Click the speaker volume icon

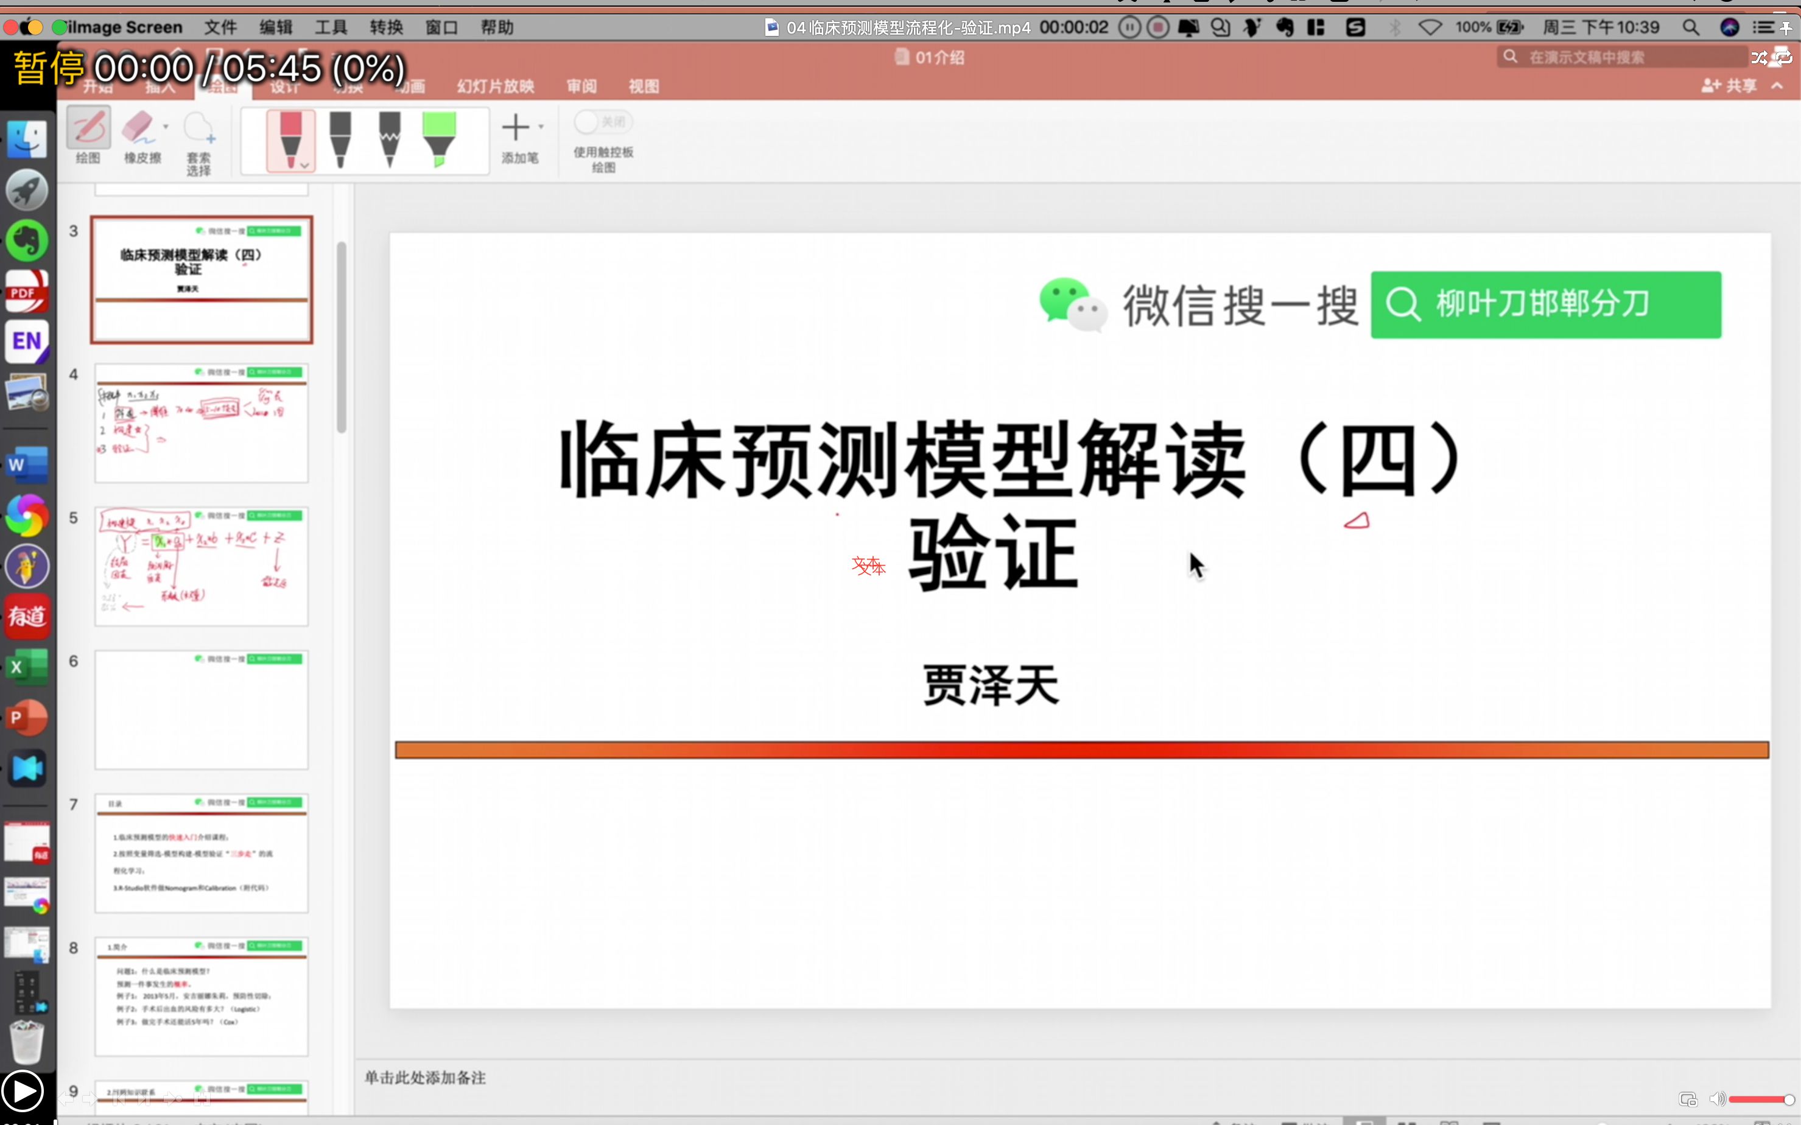pos(1717,1098)
